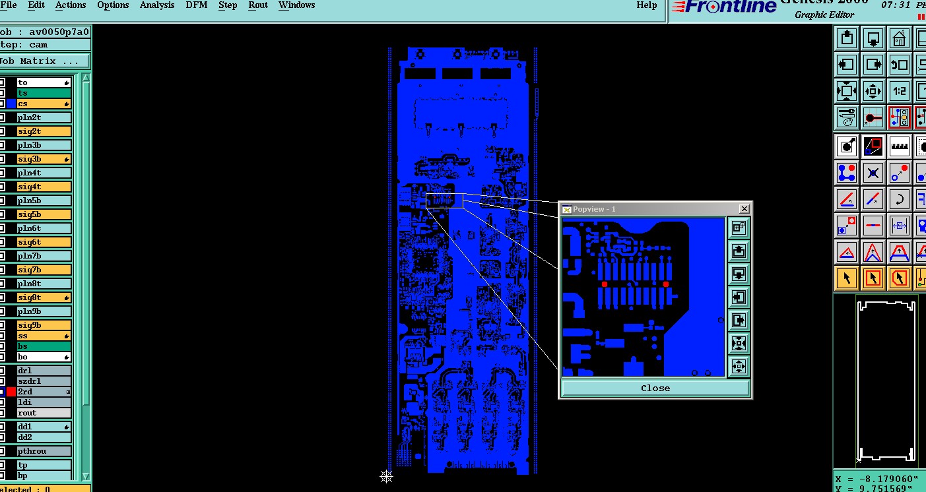Click the blue color swatch beside cs layer
The image size is (926, 492).
(11, 104)
